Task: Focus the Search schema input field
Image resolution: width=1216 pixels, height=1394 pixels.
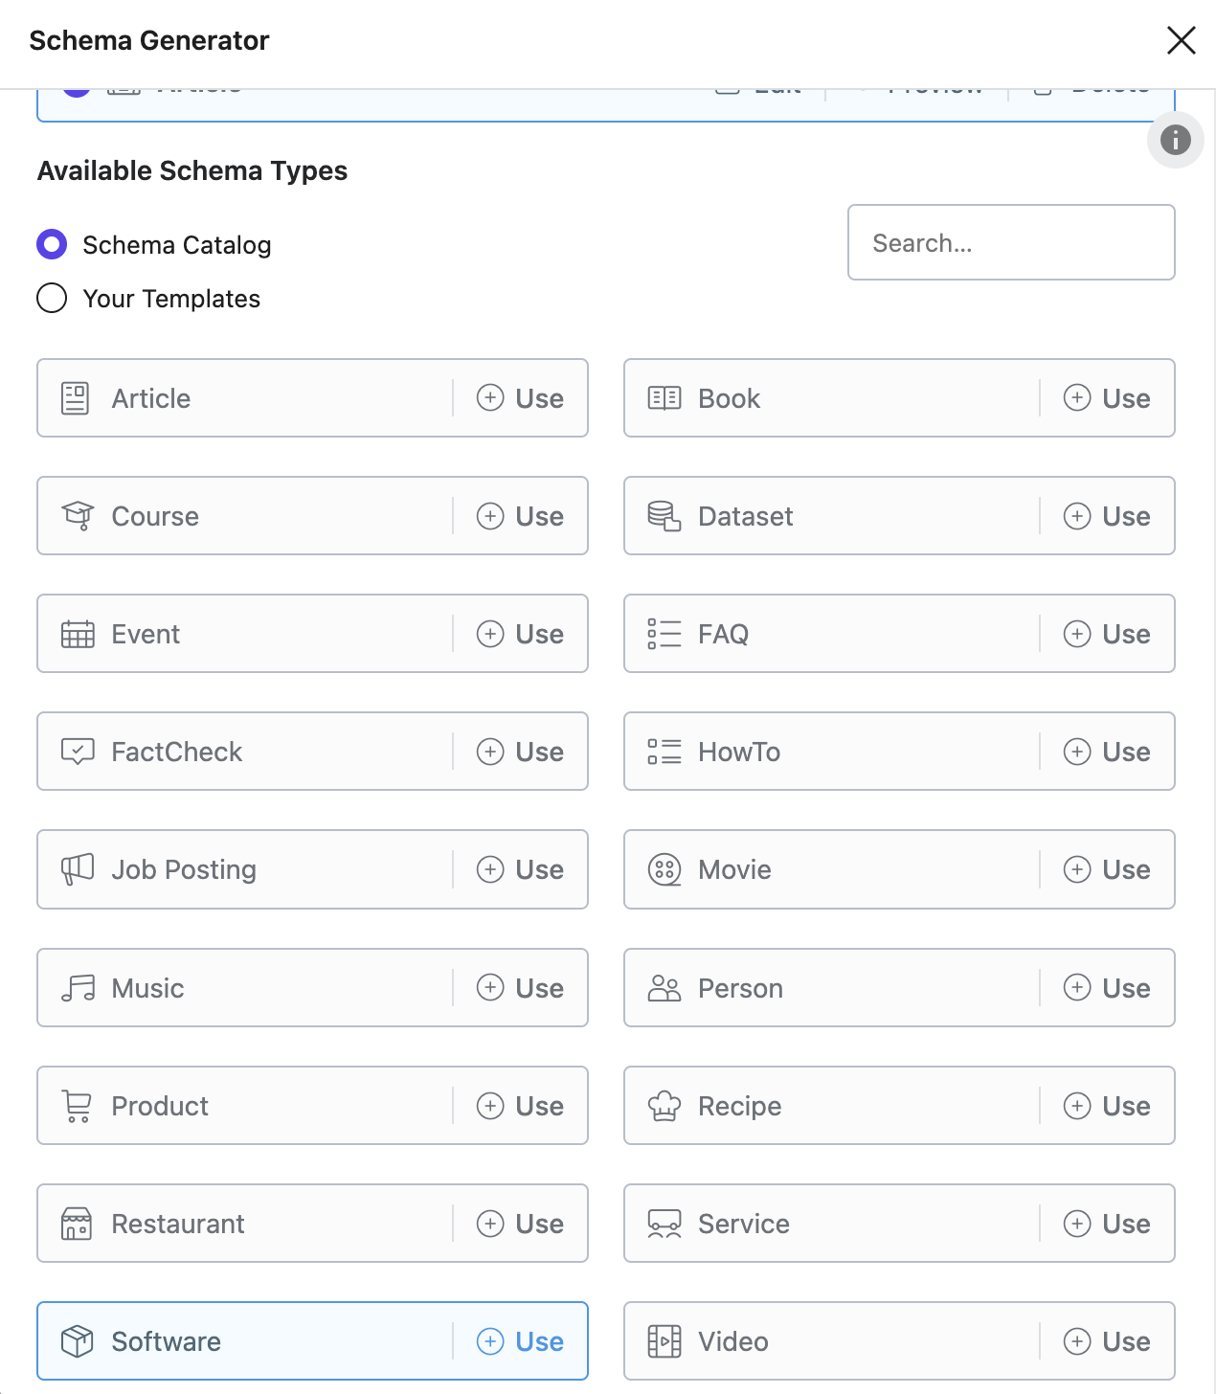Action: pyautogui.click(x=1011, y=242)
